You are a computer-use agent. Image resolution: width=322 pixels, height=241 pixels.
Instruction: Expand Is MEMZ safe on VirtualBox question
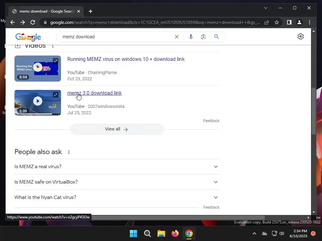tap(117, 182)
